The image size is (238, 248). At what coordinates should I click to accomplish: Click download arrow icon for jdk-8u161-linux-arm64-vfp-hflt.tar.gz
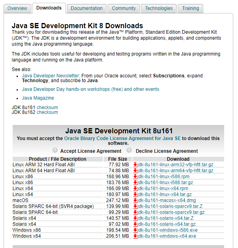pyautogui.click(x=135, y=171)
